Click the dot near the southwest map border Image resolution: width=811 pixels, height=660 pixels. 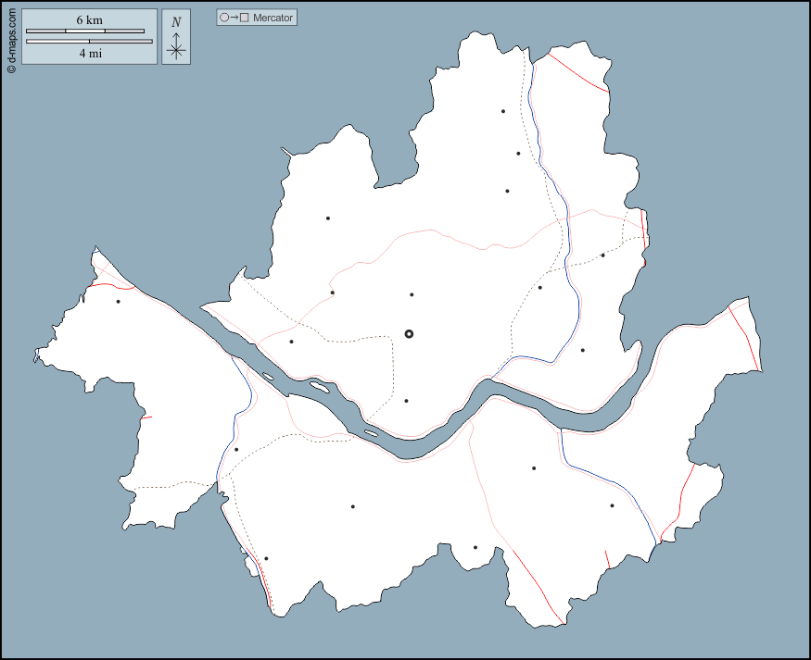(x=266, y=558)
